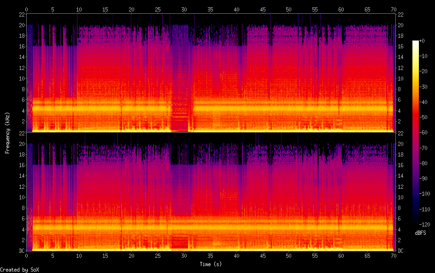This screenshot has width=435, height=273.
Task: Click the upper channel spectrogram plot
Action: (211, 73)
